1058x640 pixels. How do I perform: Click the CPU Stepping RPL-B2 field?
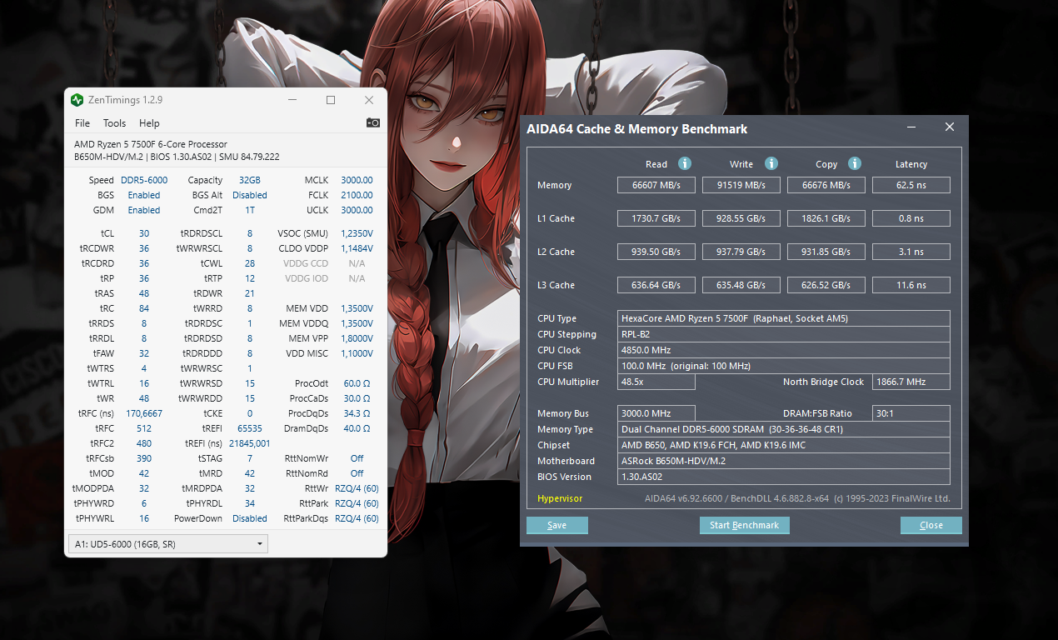[x=784, y=334]
